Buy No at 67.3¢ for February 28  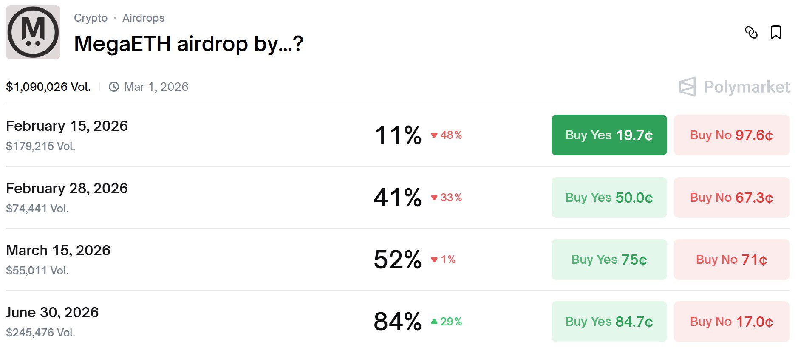coord(731,198)
